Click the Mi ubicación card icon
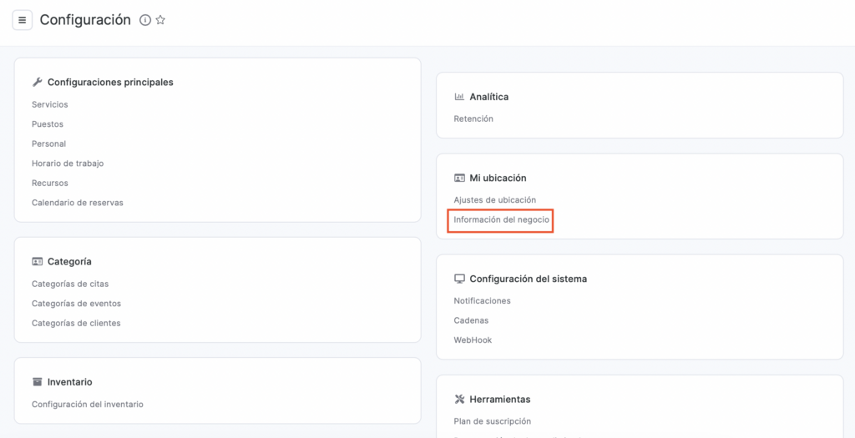Screen dimensions: 855x438 [x=459, y=179]
